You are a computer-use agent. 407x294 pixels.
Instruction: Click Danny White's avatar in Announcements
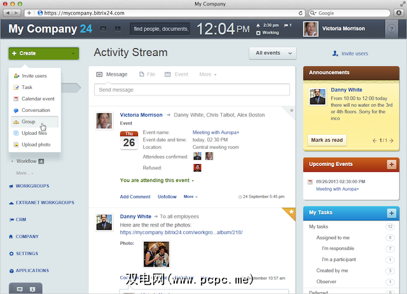click(x=317, y=96)
